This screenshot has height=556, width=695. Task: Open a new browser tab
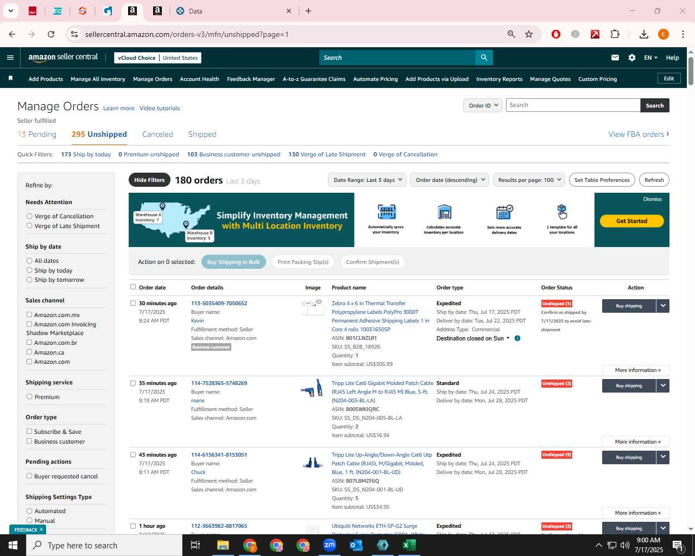(x=308, y=11)
